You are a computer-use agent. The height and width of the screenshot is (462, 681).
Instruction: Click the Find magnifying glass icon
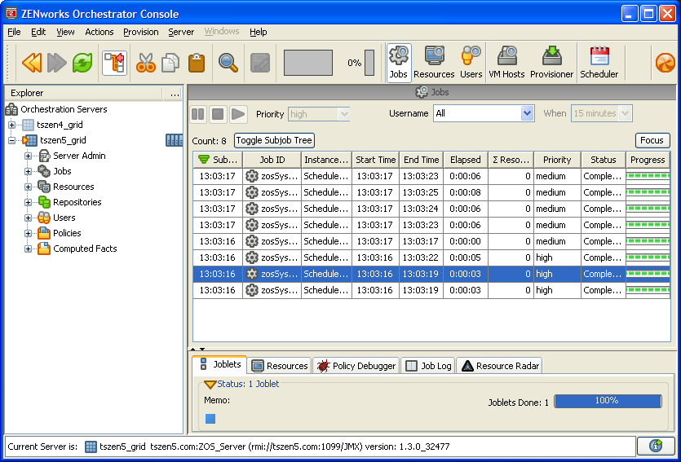tap(228, 63)
